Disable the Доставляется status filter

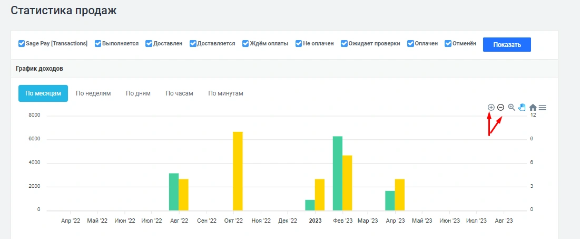pyautogui.click(x=193, y=44)
